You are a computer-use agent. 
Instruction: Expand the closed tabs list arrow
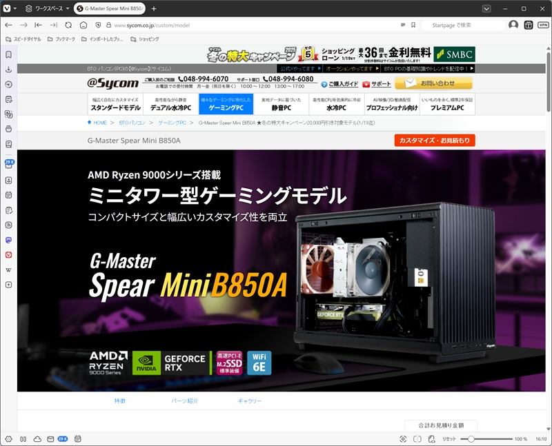click(486, 8)
